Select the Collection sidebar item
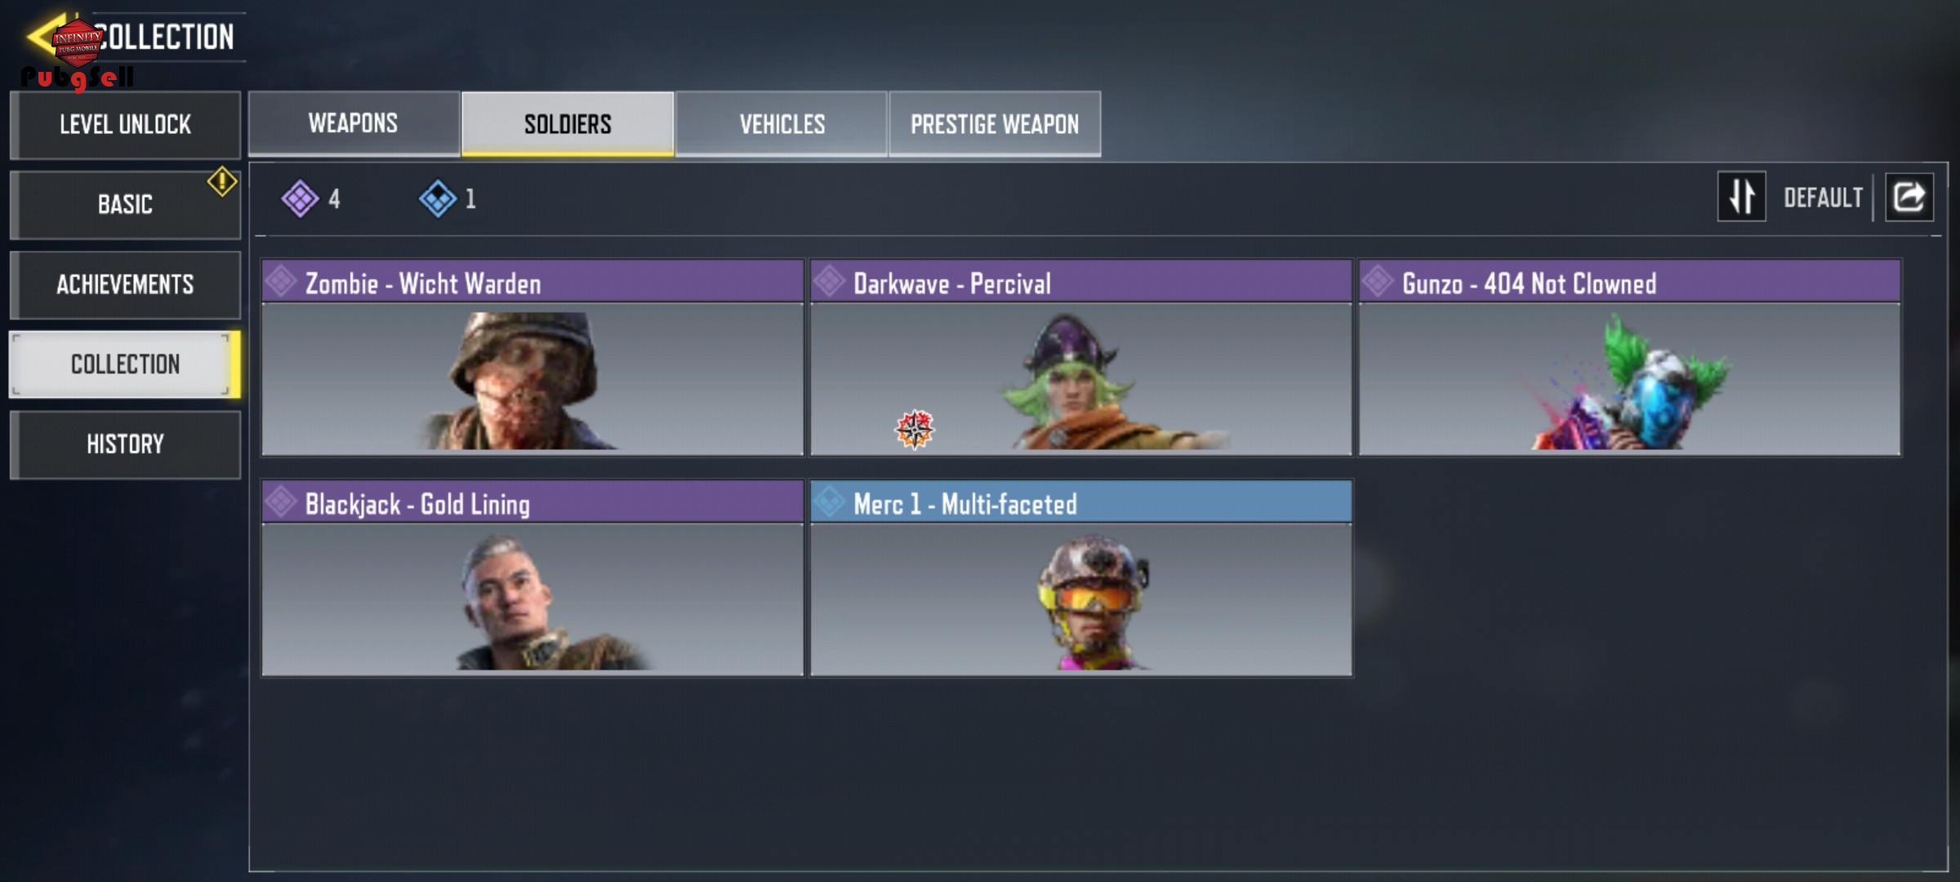Image resolution: width=1960 pixels, height=882 pixels. click(x=125, y=364)
